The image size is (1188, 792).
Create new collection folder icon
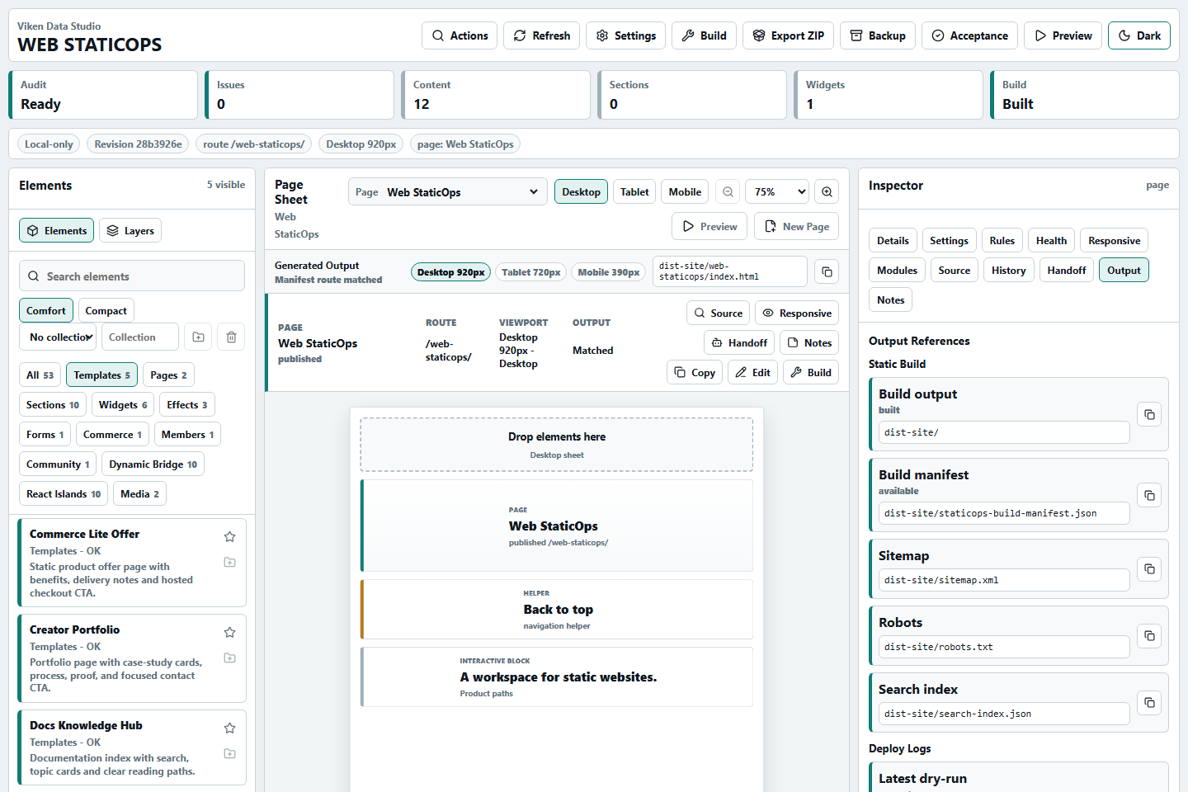[x=198, y=337]
